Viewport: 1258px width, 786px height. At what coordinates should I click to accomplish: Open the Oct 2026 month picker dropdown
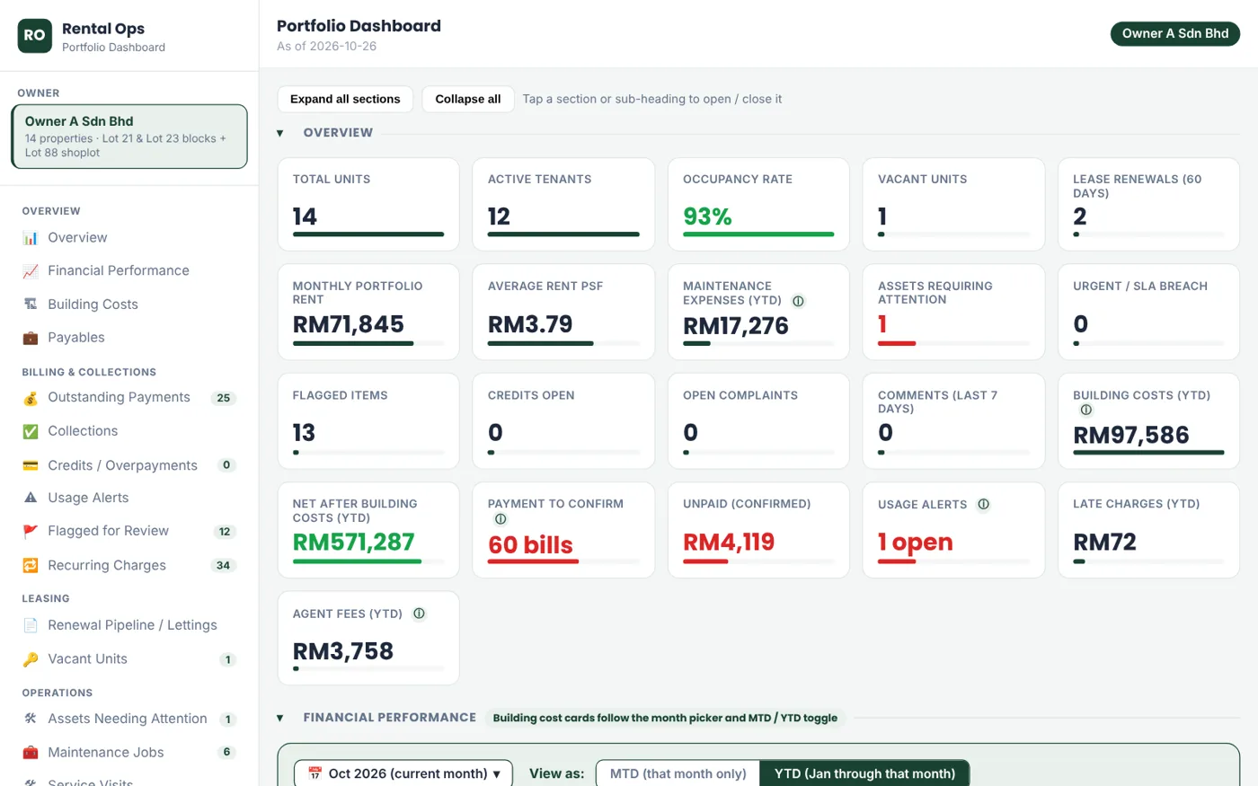[403, 773]
